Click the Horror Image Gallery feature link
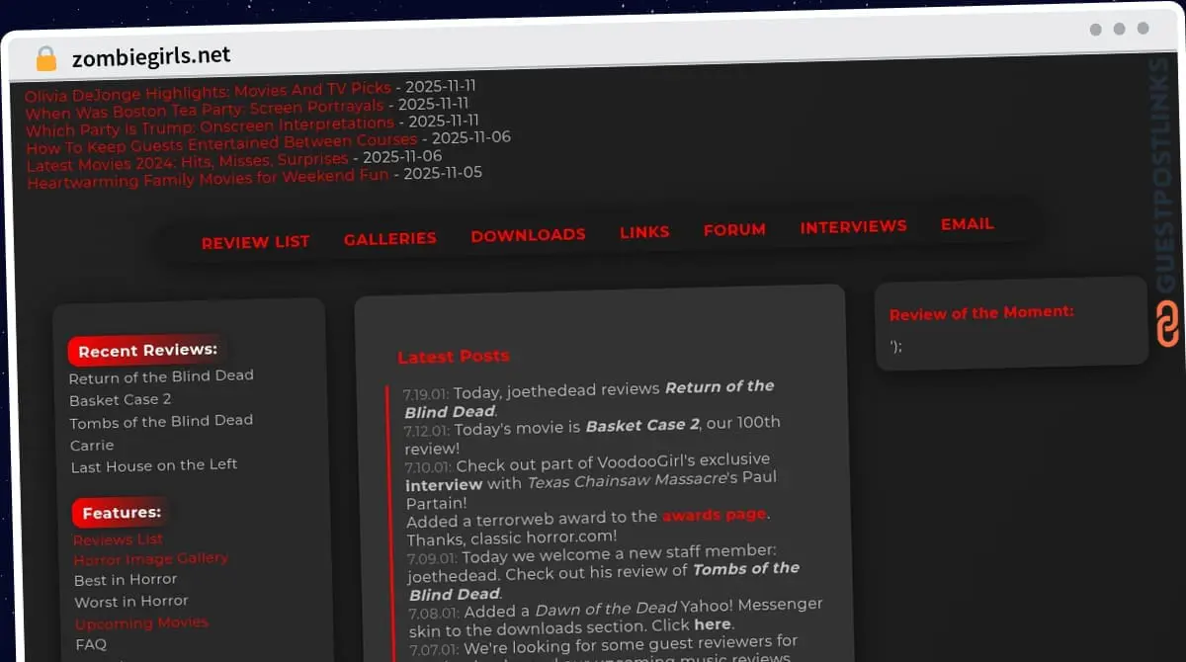 [x=150, y=559]
